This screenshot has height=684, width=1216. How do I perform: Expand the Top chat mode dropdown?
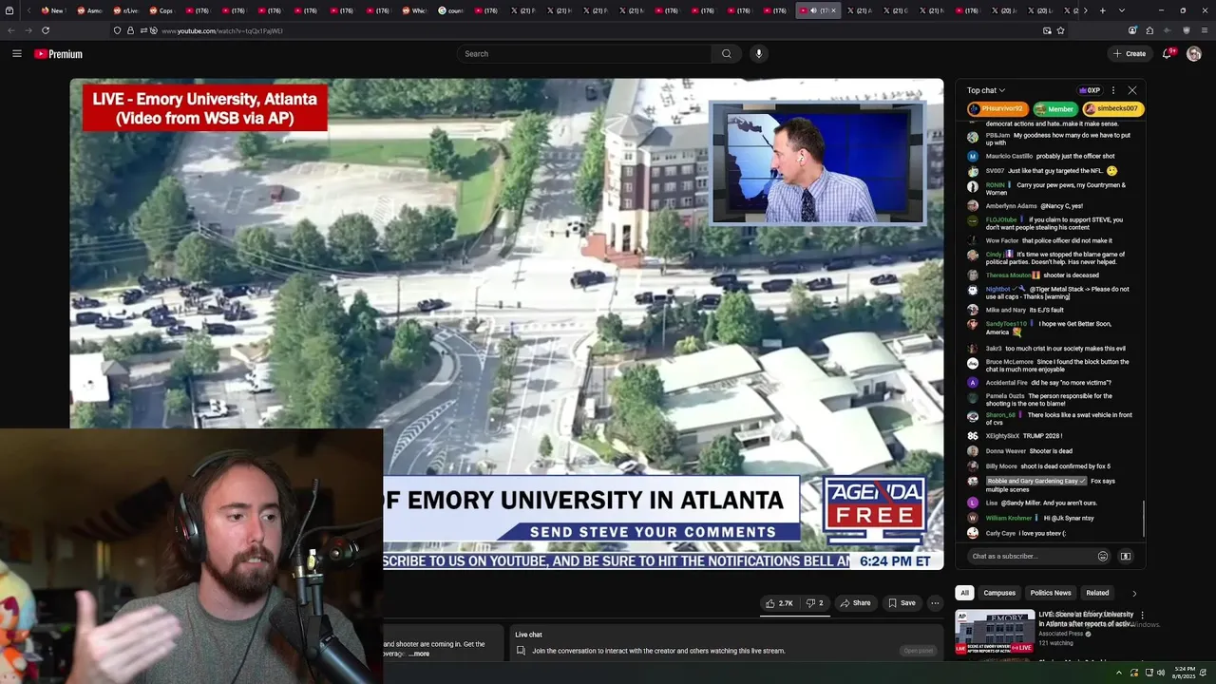pos(986,90)
